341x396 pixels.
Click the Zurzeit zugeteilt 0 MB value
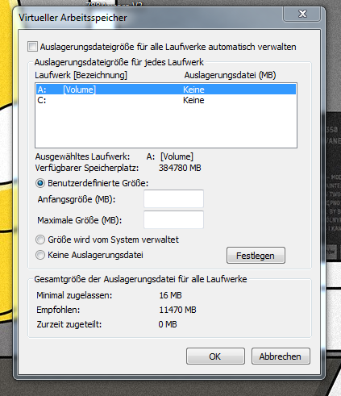tap(168, 324)
